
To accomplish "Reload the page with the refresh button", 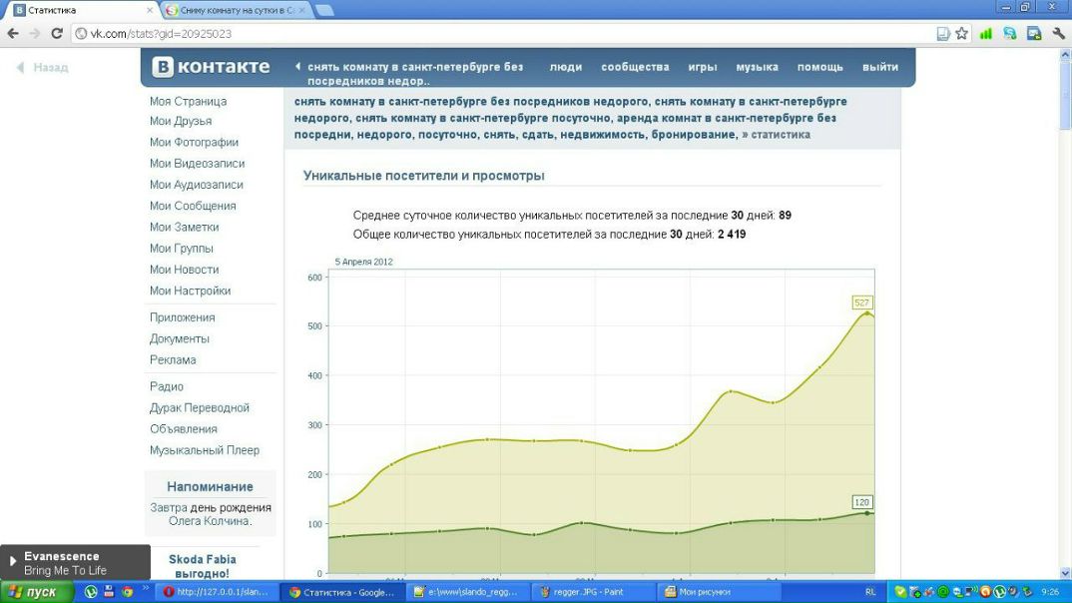I will click(x=57, y=33).
